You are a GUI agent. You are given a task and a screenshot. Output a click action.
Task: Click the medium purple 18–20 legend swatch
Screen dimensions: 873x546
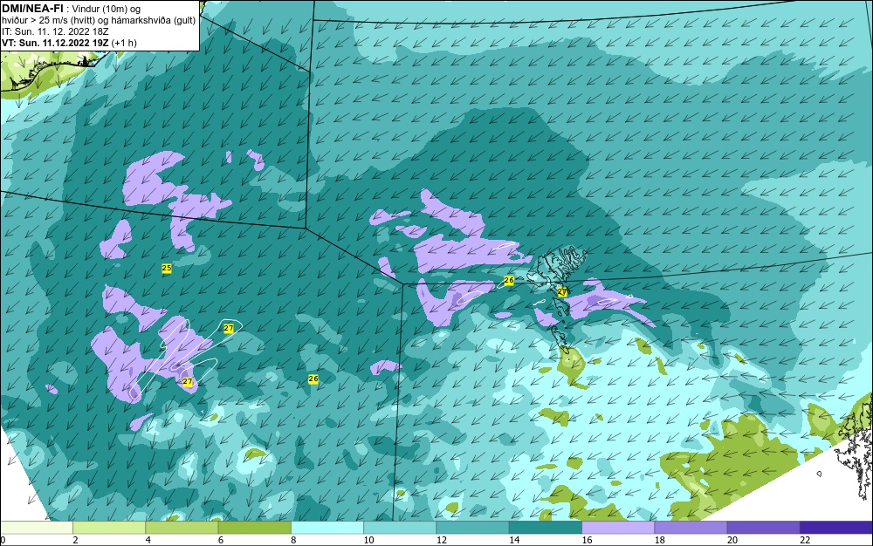[691, 528]
